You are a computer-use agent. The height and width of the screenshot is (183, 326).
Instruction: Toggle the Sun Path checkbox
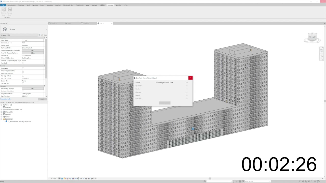click(23, 63)
